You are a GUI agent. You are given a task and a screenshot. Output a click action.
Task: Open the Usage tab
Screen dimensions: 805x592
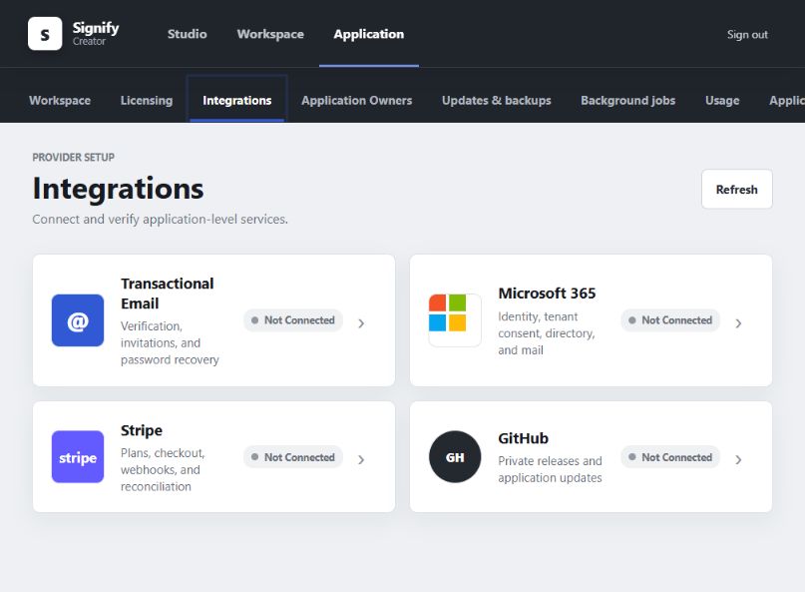722,100
